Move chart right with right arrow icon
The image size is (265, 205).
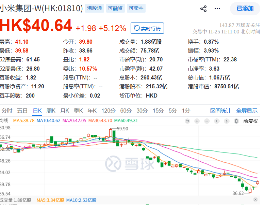[x=227, y=121]
